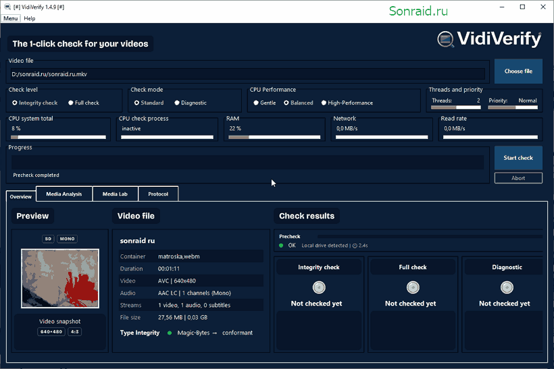Choose Standard check mode
The image size is (554, 369).
[149, 103]
